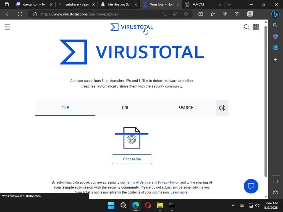
Task: Open the VirusTotal apps grid icon
Action: 256,27
